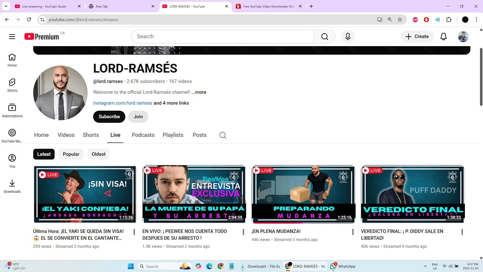Open YouTube Music in the sidebar

[x=12, y=136]
